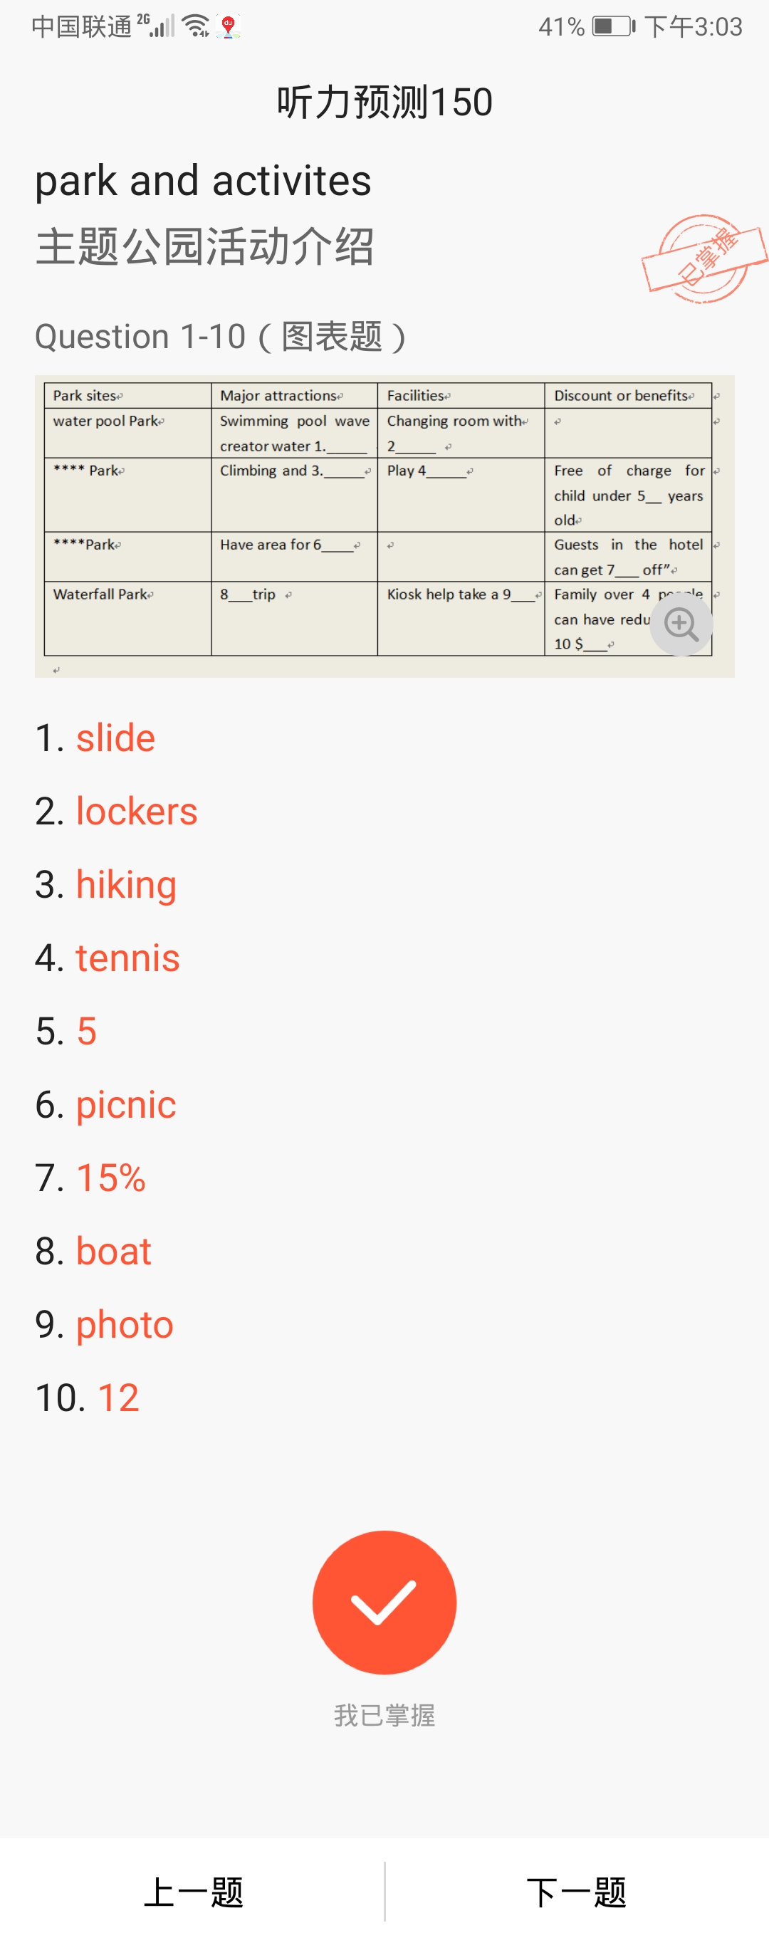The image size is (769, 1945).
Task: Tap the 听力预测150 page title
Action: 384,102
